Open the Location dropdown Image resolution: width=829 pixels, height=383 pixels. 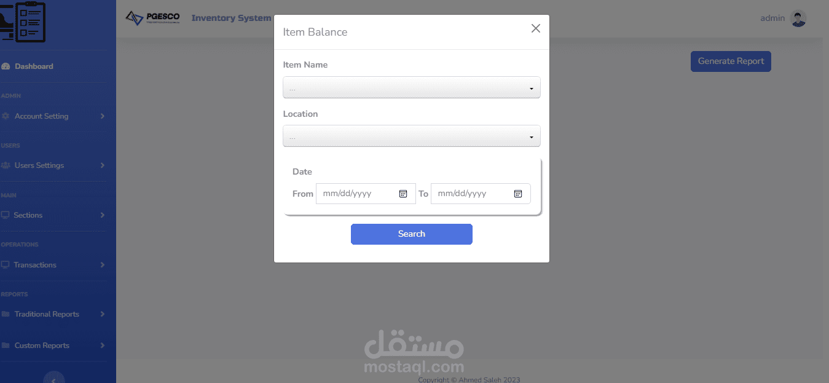point(412,136)
